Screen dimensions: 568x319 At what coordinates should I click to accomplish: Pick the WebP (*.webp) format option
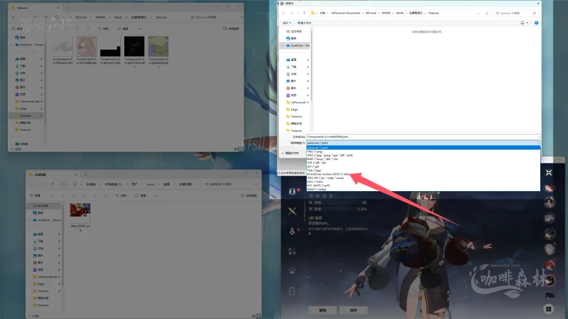(x=318, y=189)
